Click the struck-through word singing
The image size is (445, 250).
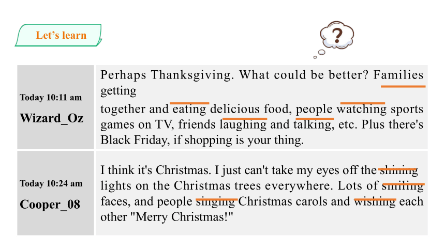(216, 201)
